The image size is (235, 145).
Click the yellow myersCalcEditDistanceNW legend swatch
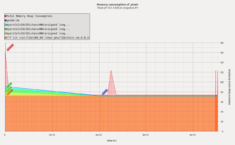[6, 34]
